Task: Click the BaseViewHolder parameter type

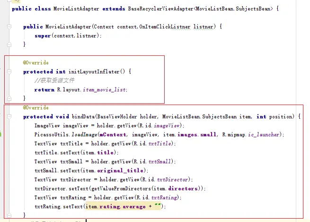Action: [x=117, y=116]
